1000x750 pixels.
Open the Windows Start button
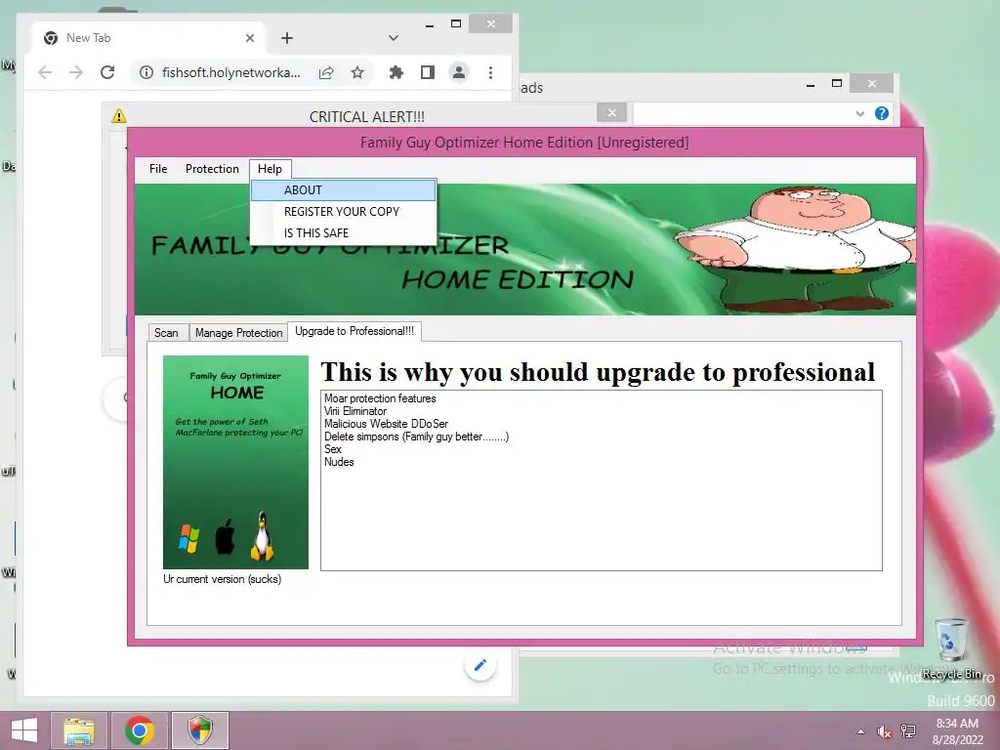pos(24,730)
